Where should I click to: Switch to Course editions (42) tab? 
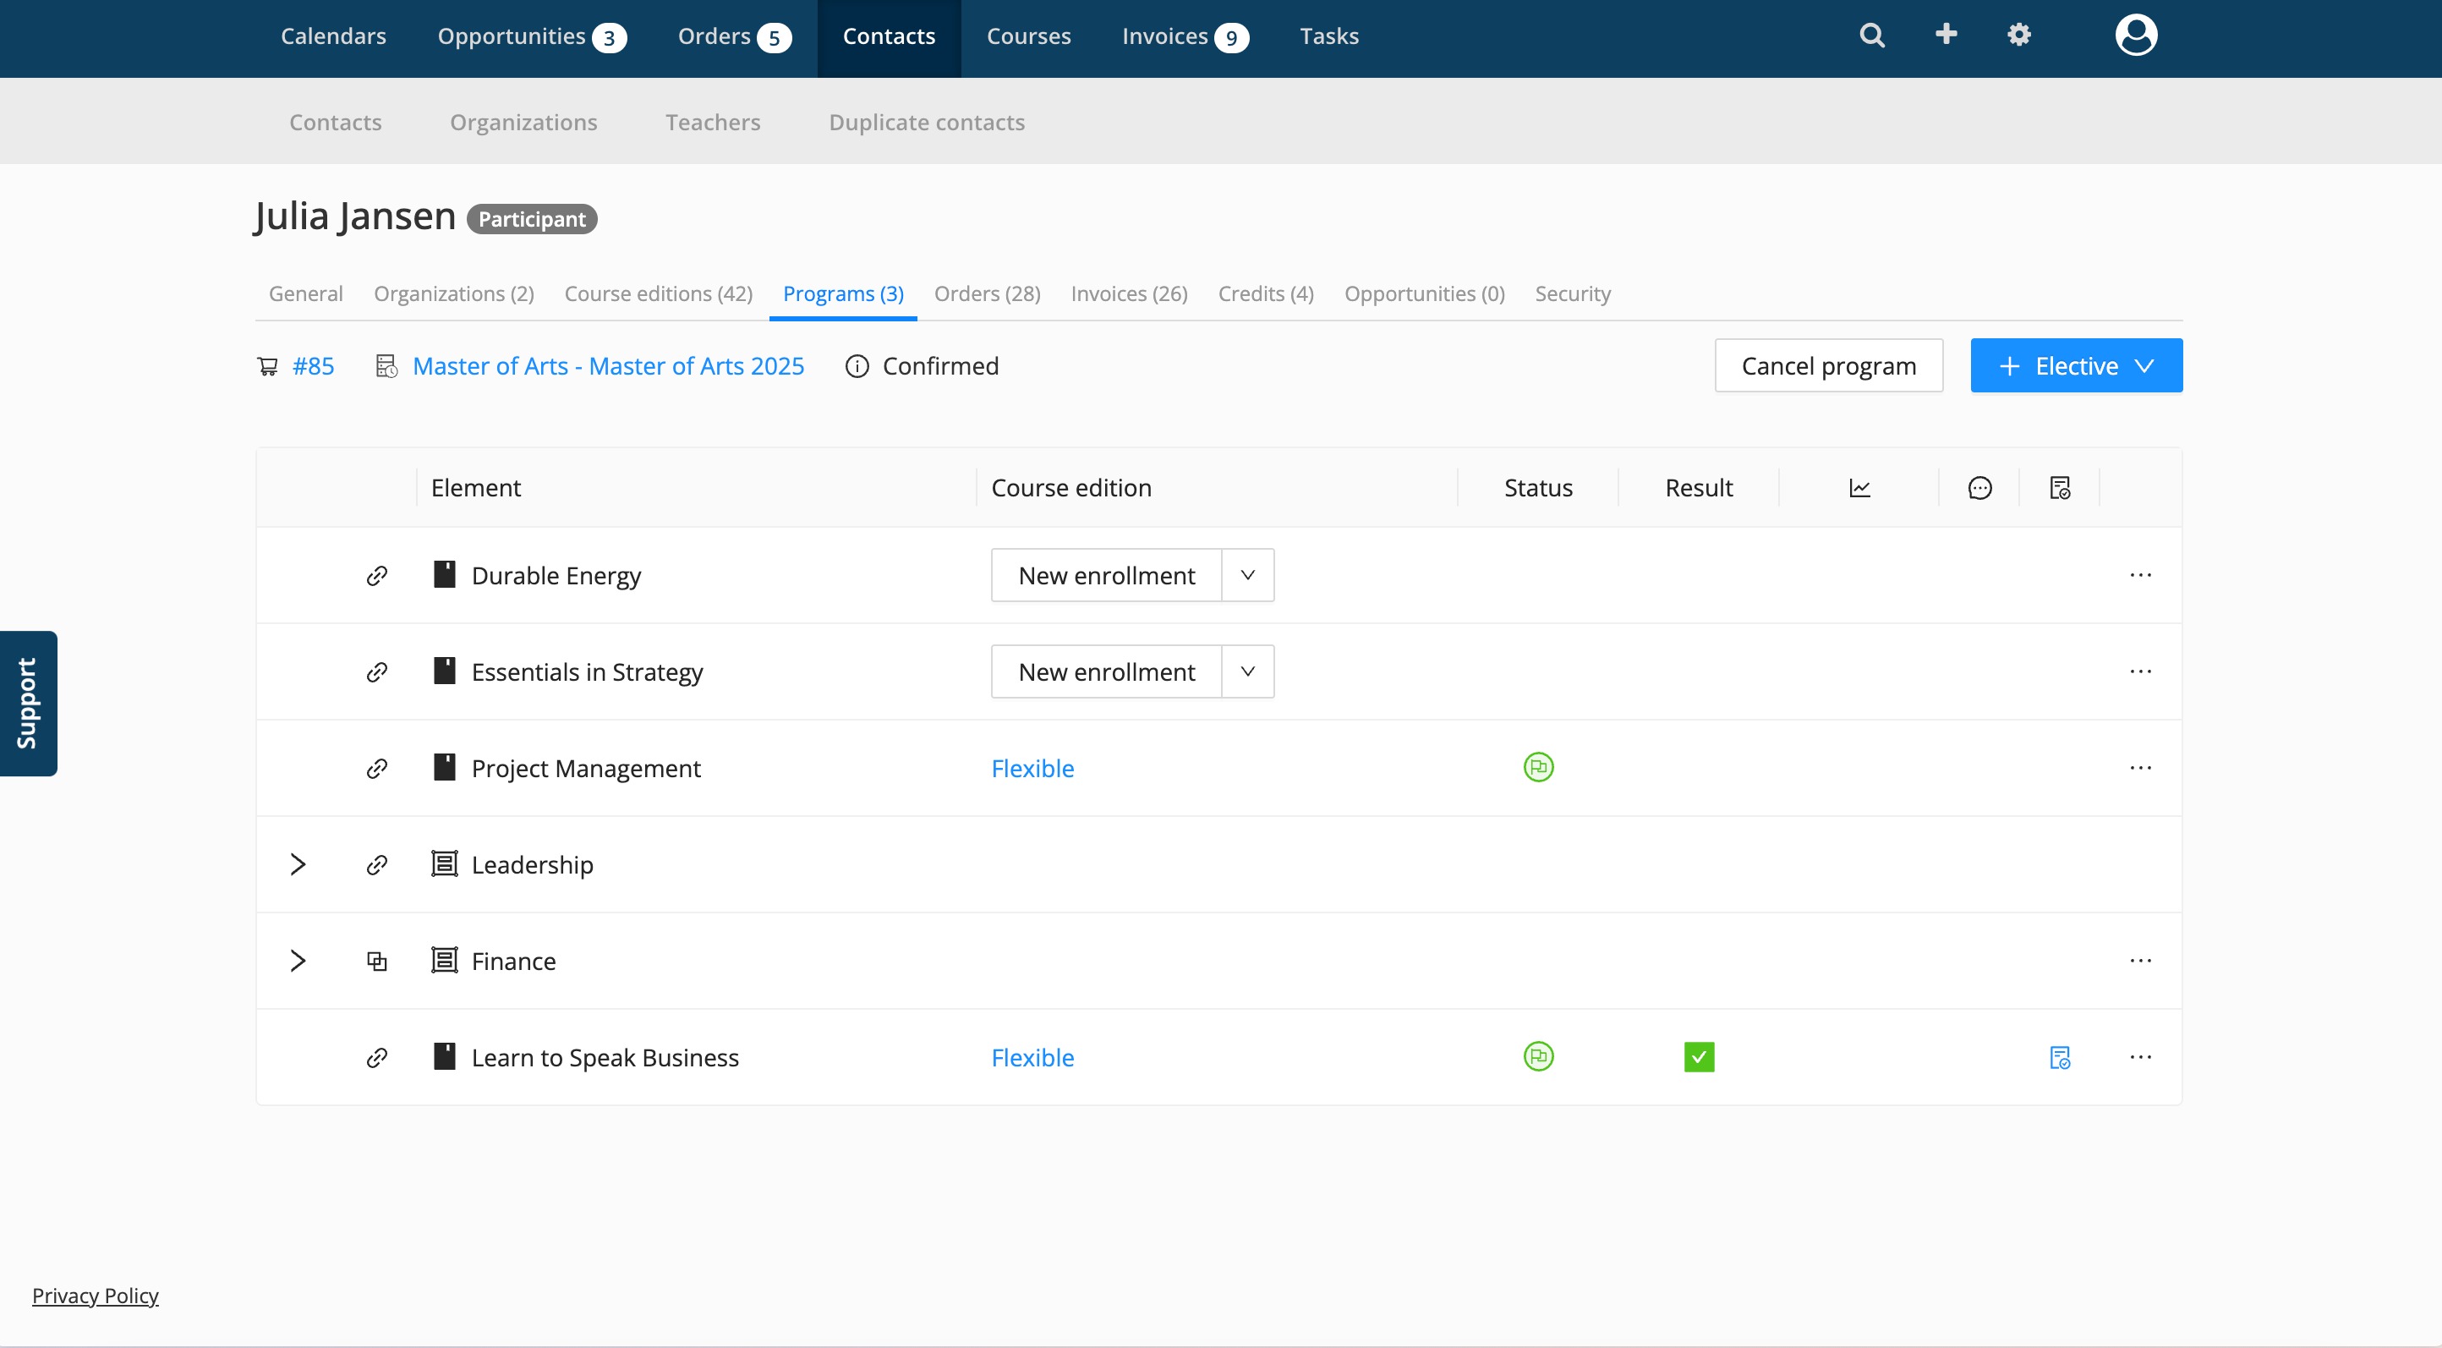(658, 293)
